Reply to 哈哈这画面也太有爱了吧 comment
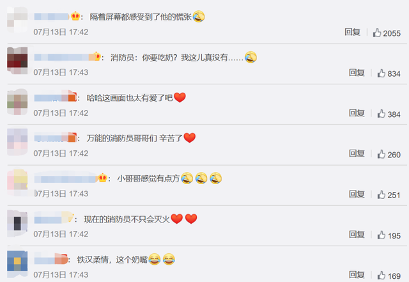This screenshot has height=282, width=409. click(x=357, y=113)
